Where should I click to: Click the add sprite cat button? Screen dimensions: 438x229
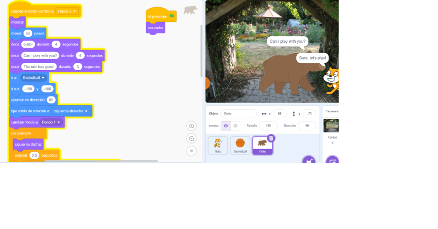point(309,162)
